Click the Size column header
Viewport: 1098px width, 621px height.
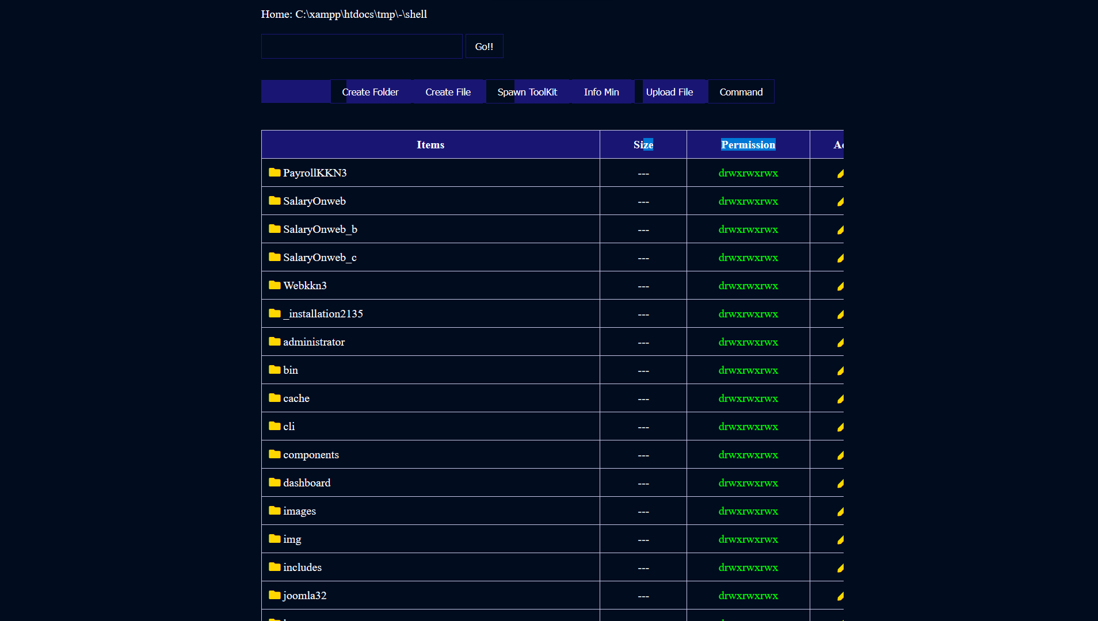click(643, 145)
